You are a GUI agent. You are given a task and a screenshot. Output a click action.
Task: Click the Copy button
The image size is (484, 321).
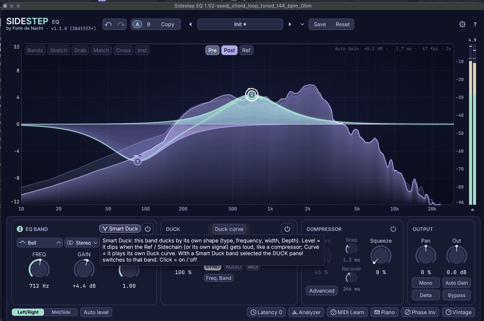[x=168, y=24]
